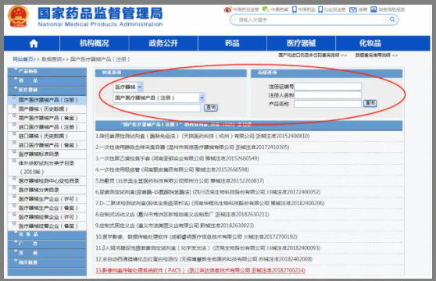The height and width of the screenshot is (281, 436).
Task: Open result 7 D-二聚体检测试剂盒
Action: (210, 203)
